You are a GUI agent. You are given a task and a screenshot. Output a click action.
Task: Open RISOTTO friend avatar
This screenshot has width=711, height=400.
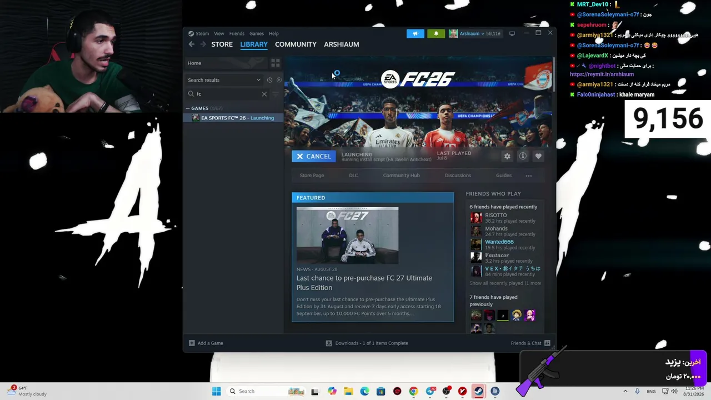click(x=476, y=218)
